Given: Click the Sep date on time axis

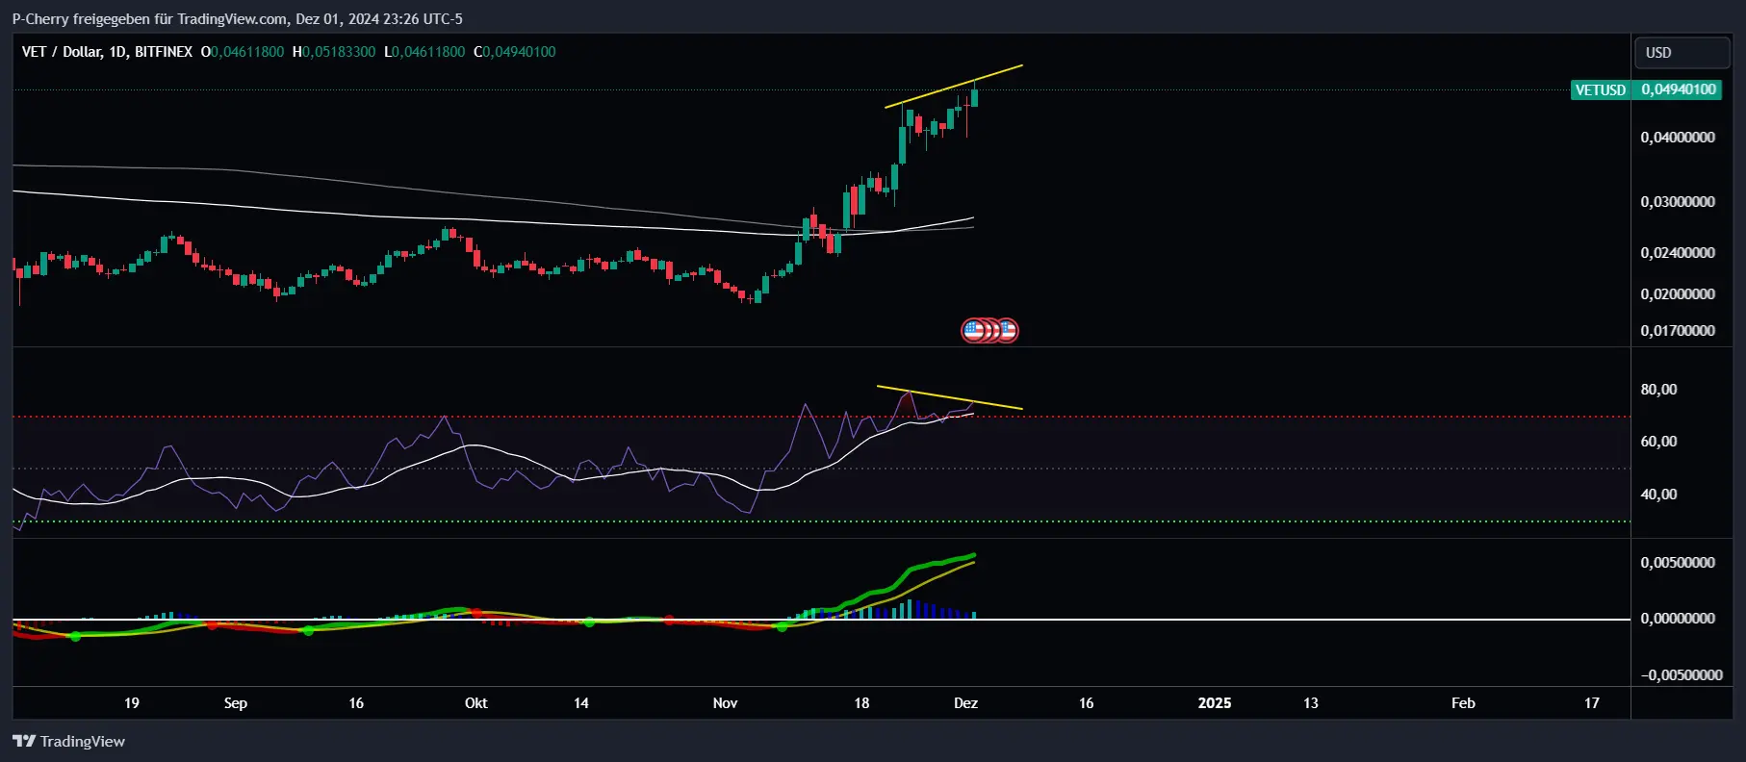Looking at the screenshot, I should [x=236, y=703].
